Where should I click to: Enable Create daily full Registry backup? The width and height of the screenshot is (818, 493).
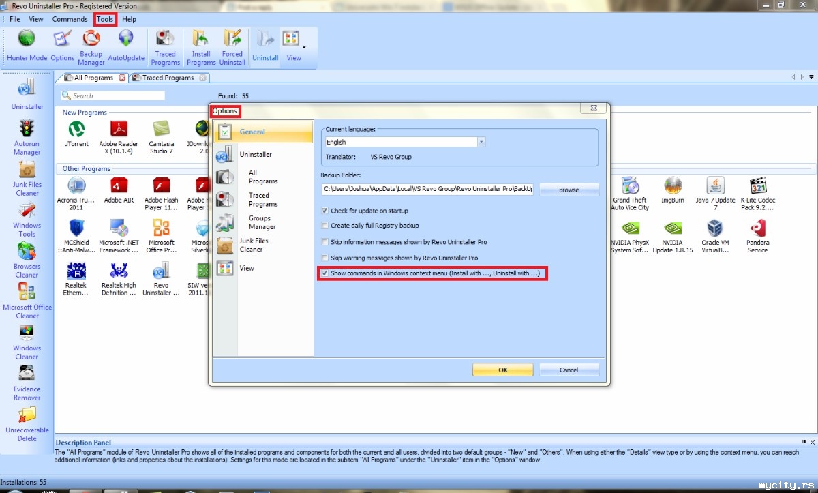pyautogui.click(x=324, y=225)
